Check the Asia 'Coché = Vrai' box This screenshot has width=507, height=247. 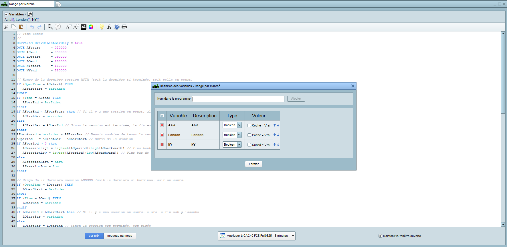[249, 125]
